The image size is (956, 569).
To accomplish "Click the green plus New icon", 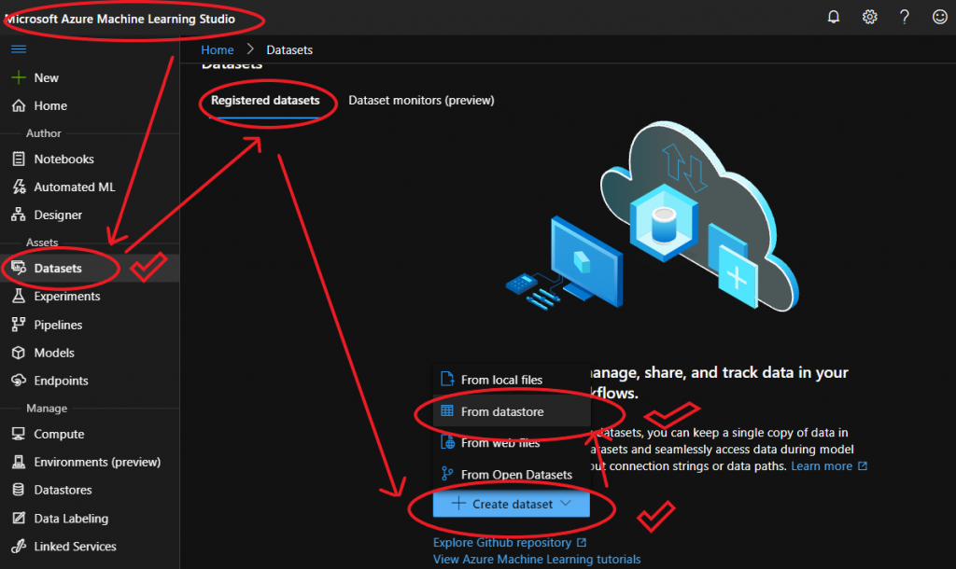I will (x=19, y=77).
